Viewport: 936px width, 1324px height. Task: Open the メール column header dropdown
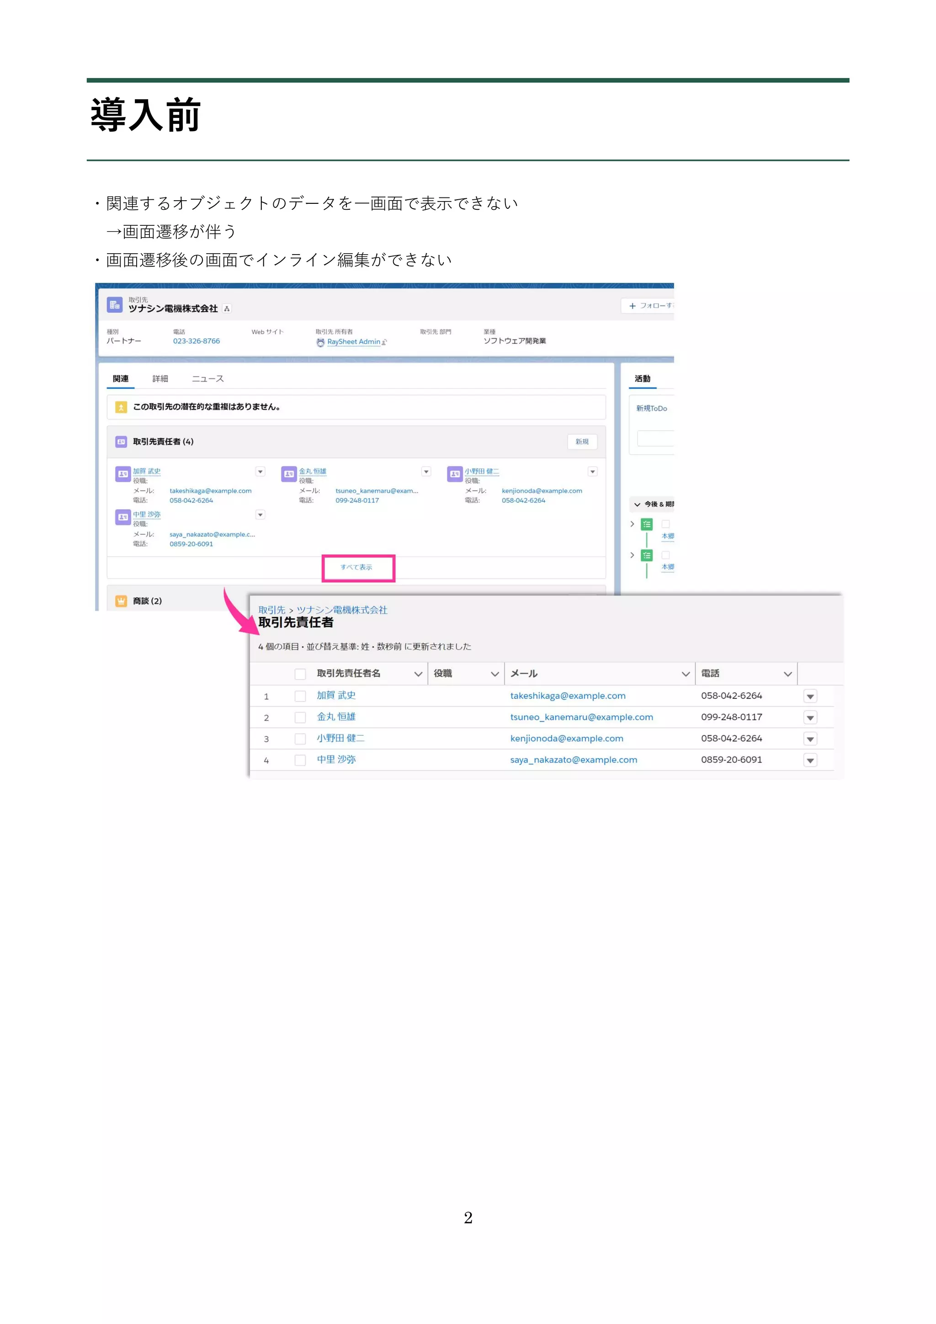pyautogui.click(x=685, y=674)
